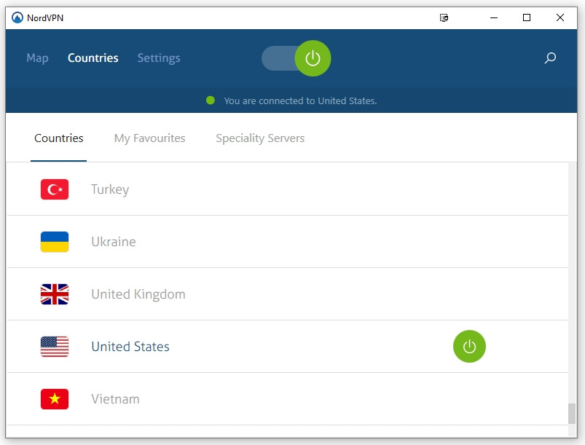Open the Settings section

click(158, 58)
